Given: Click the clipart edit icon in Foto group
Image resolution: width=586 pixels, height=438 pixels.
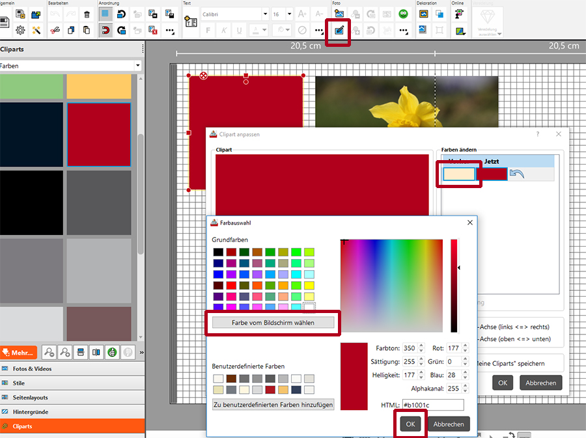Looking at the screenshot, I should tap(339, 30).
